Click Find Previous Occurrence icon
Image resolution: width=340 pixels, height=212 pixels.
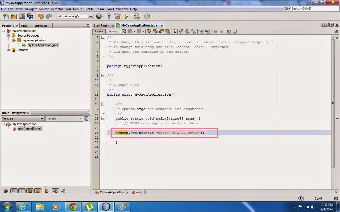(x=155, y=32)
